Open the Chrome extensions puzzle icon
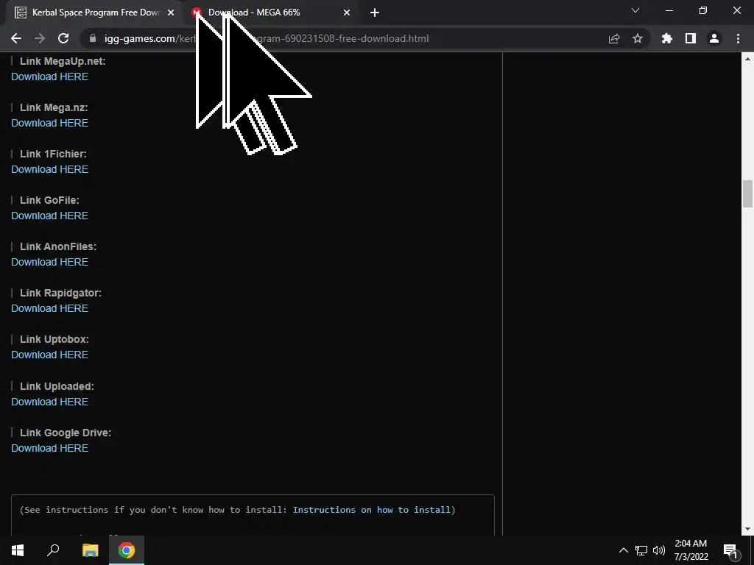 [x=667, y=38]
